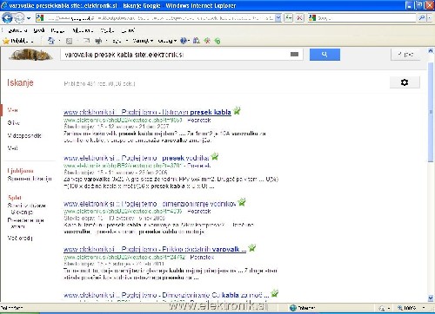This screenshot has width=435, height=314.
Task: Open result link dimenzioniranje vodnikov
Action: pyautogui.click(x=150, y=204)
